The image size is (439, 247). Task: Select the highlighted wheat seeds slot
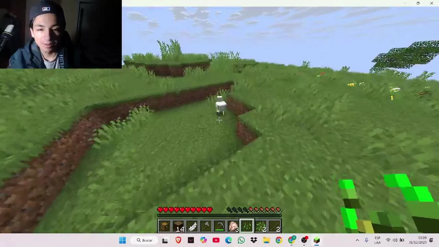247,226
